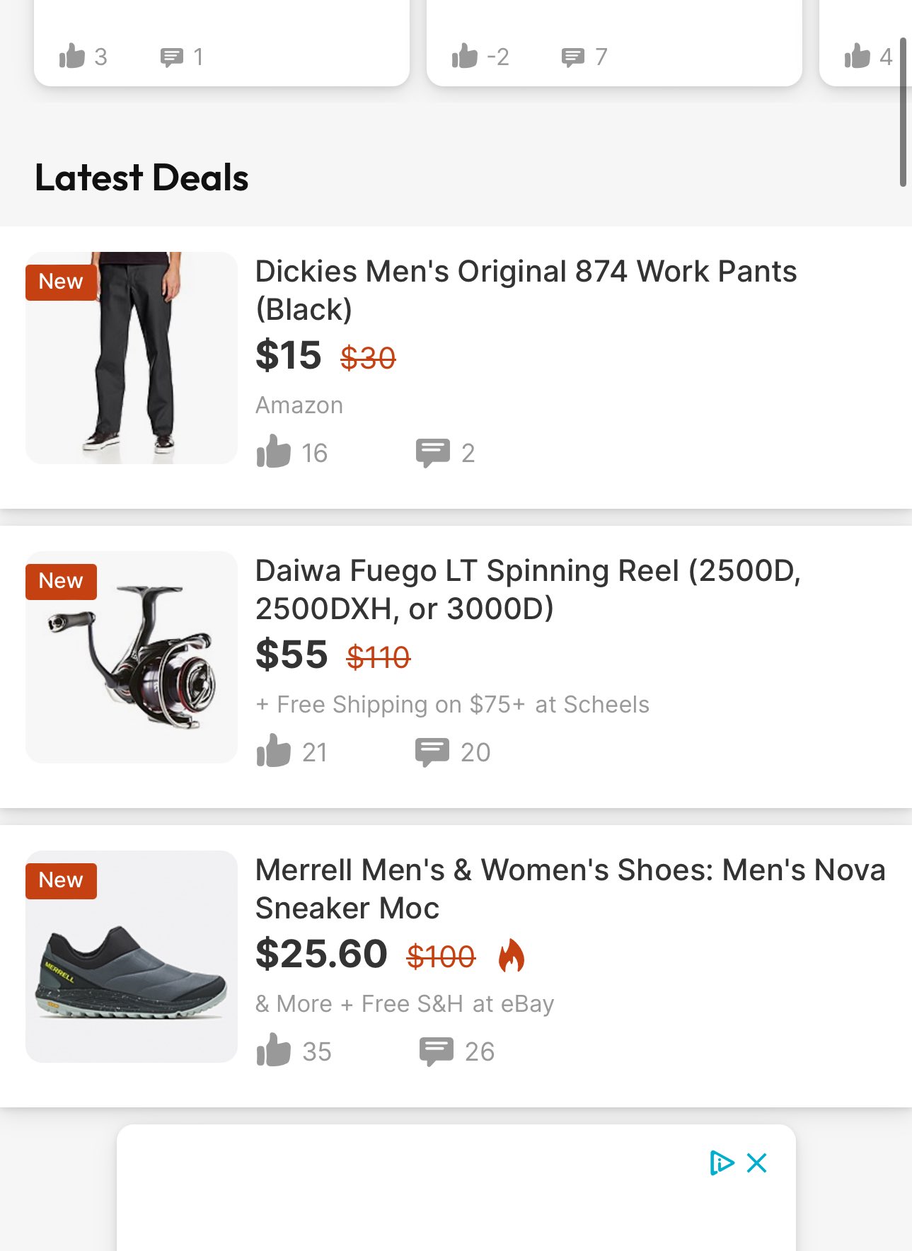Open the black work pants thumbnail
912x1251 pixels.
[132, 358]
